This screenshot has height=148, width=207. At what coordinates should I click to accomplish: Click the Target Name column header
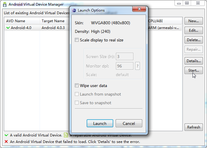click(x=53, y=21)
